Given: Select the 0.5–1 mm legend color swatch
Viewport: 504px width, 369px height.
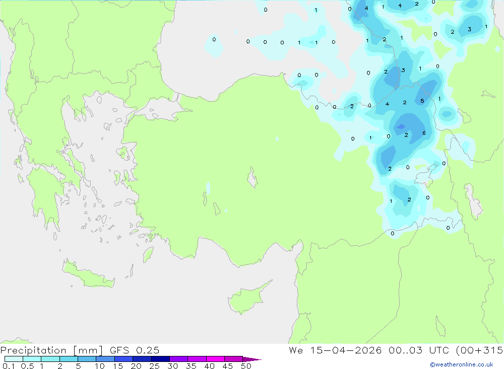Looking at the screenshot, I should pos(32,359).
